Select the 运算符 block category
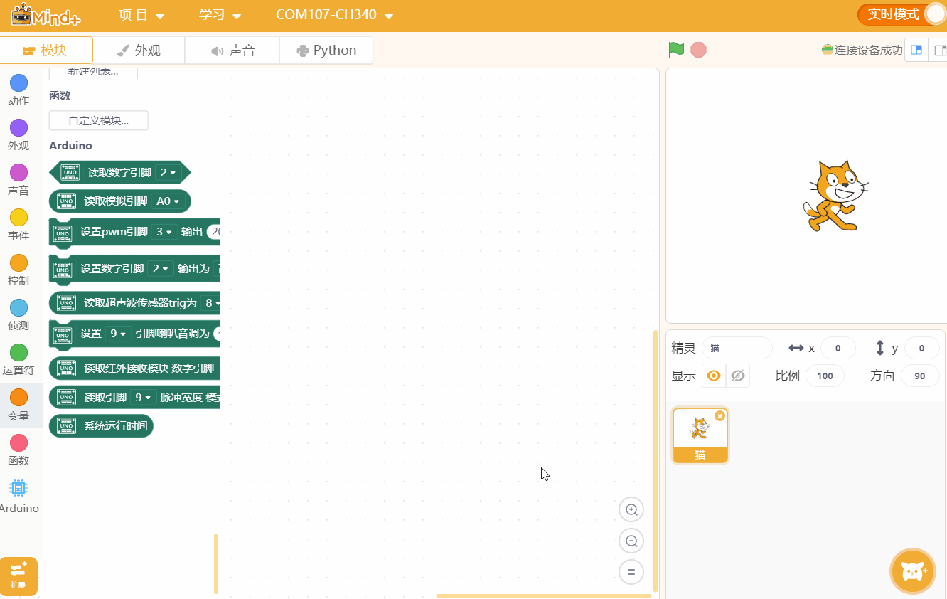The width and height of the screenshot is (947, 599). (x=18, y=360)
